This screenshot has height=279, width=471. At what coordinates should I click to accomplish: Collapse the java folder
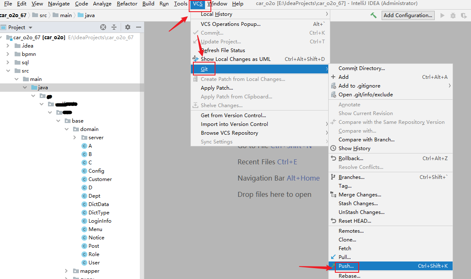tap(25, 87)
